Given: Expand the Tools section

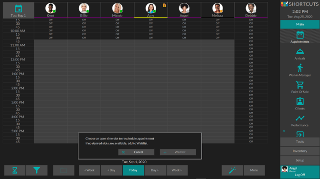Looking at the screenshot, I should pyautogui.click(x=300, y=141).
